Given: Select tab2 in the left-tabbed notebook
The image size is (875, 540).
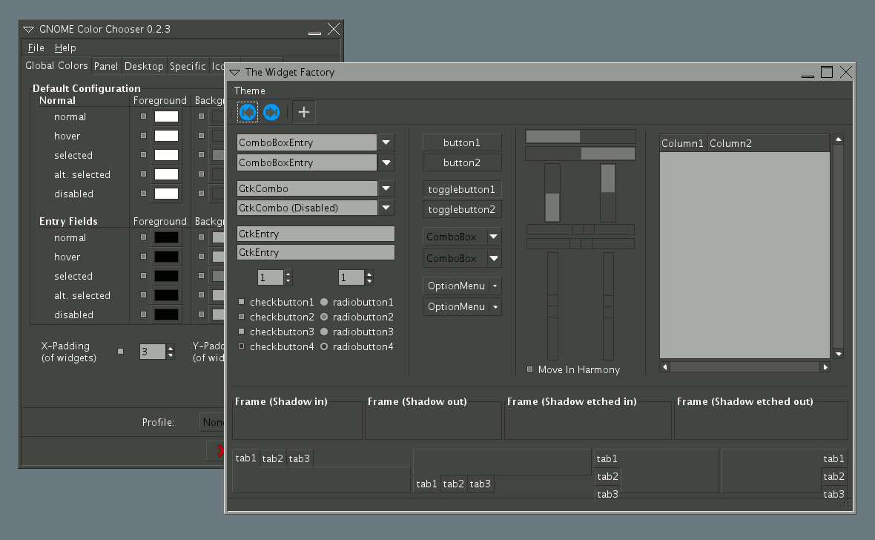Looking at the screenshot, I should point(608,476).
